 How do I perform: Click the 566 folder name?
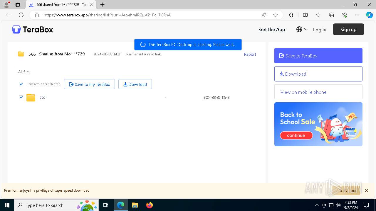click(42, 98)
